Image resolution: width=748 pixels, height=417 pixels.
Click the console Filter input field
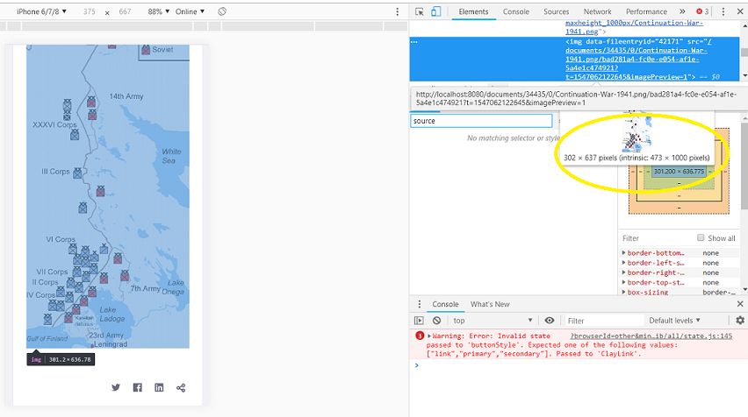pyautogui.click(x=603, y=321)
